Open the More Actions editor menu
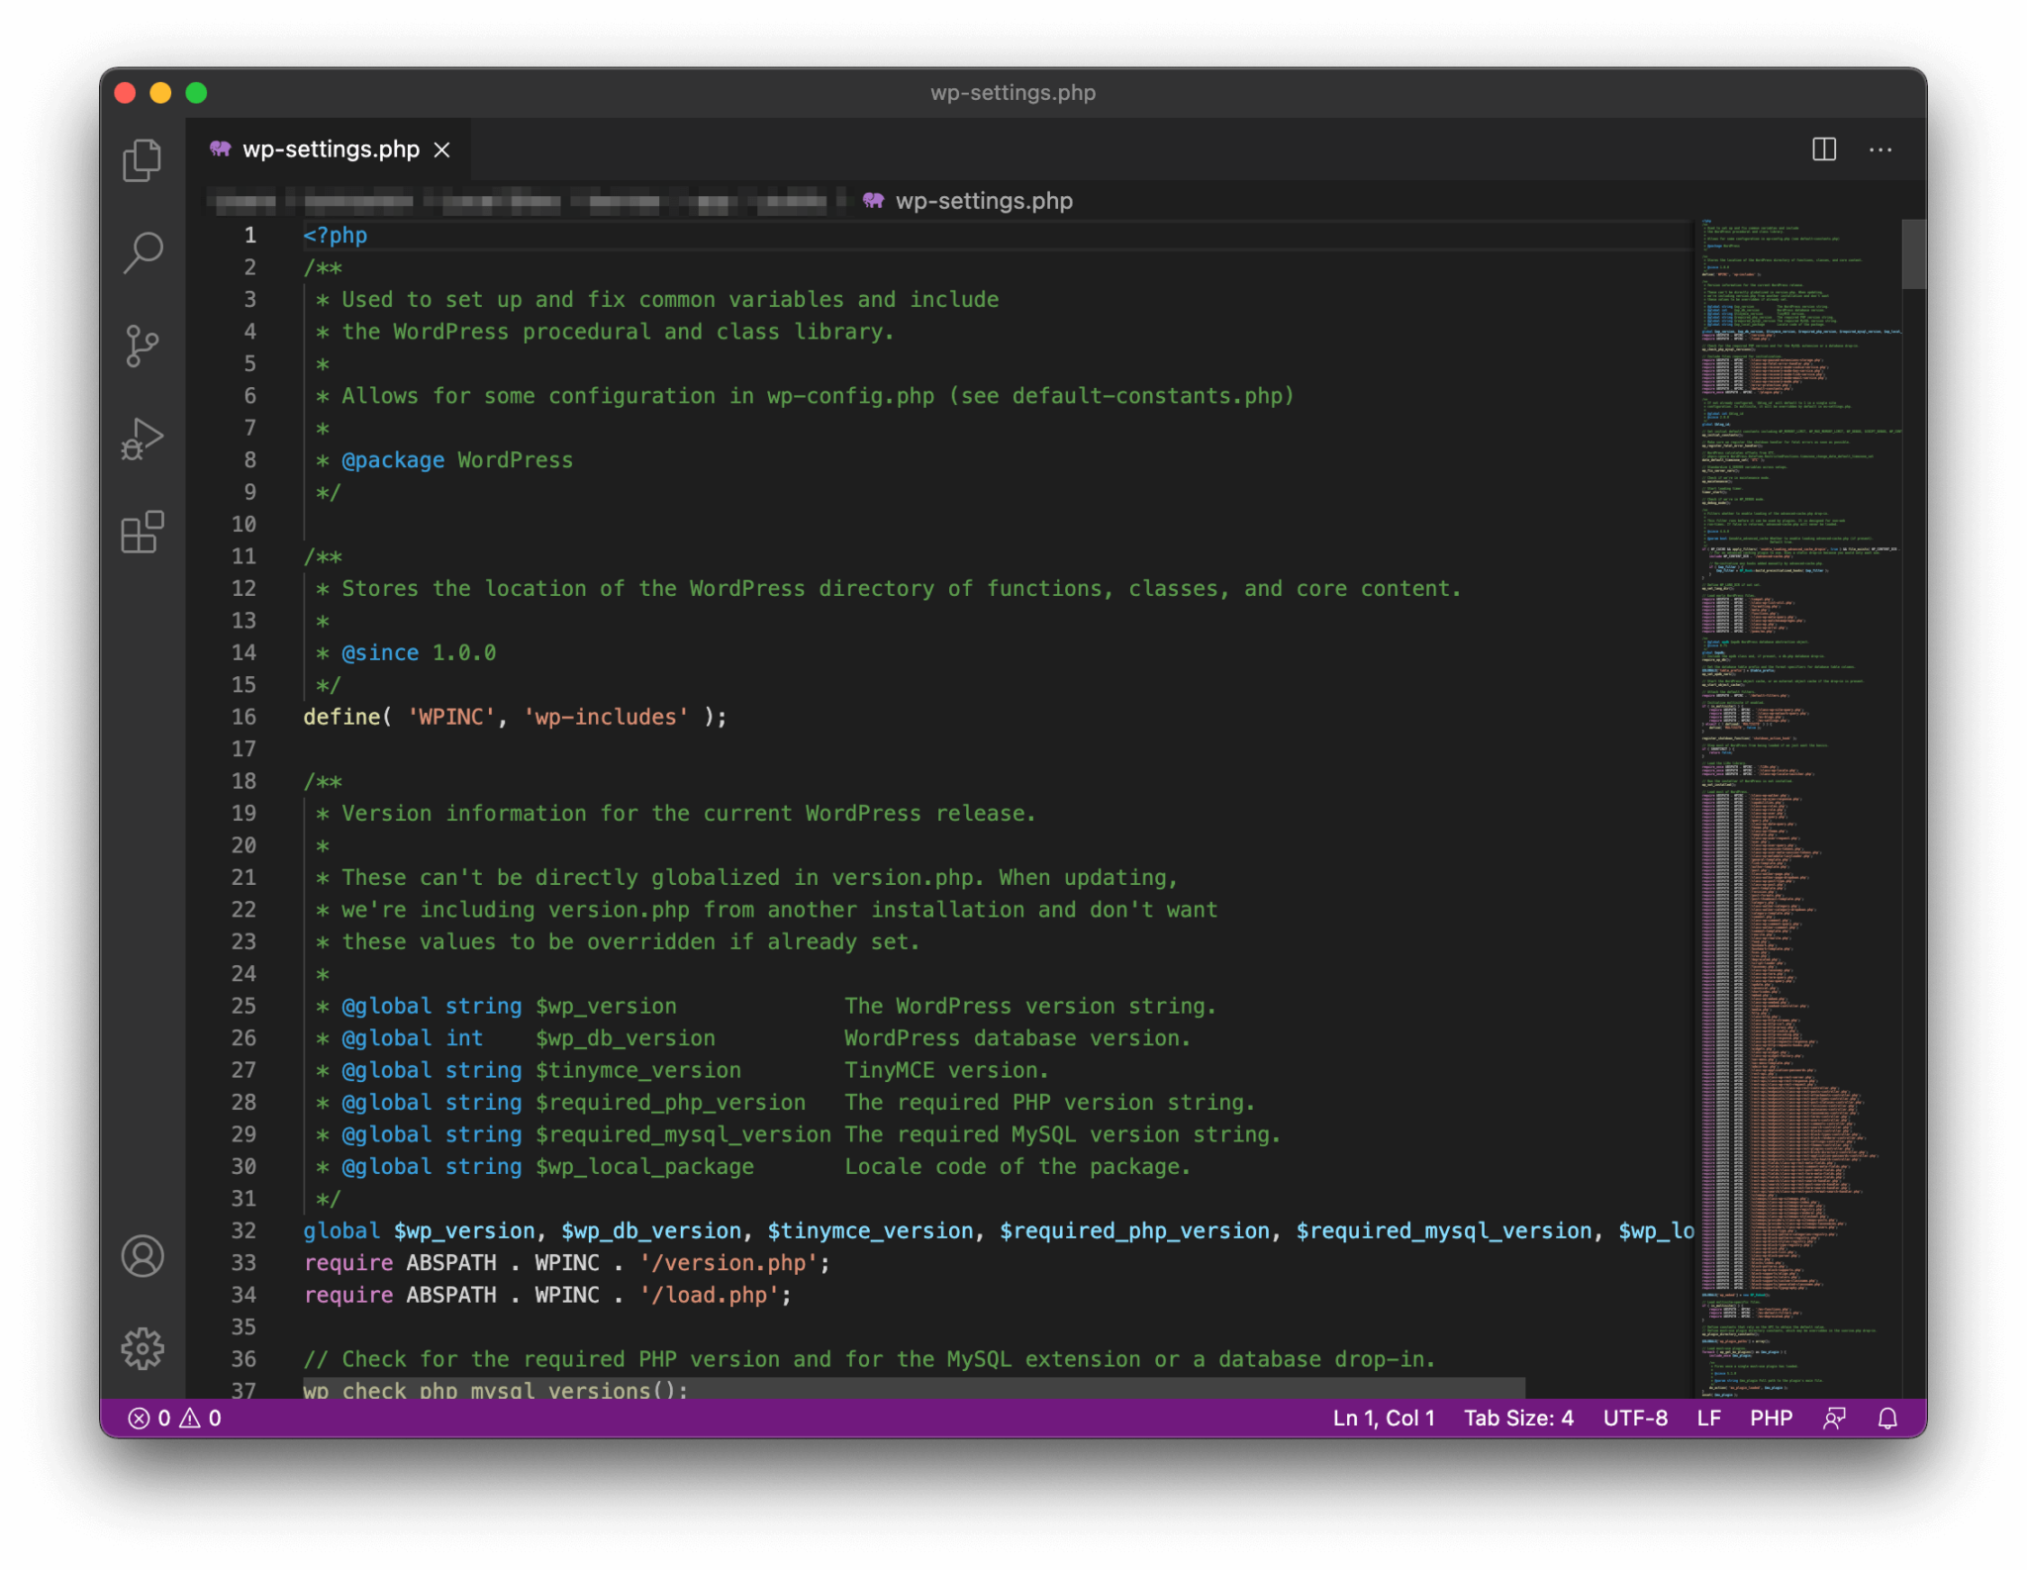Screen dimensions: 2027x1570 point(1881,149)
